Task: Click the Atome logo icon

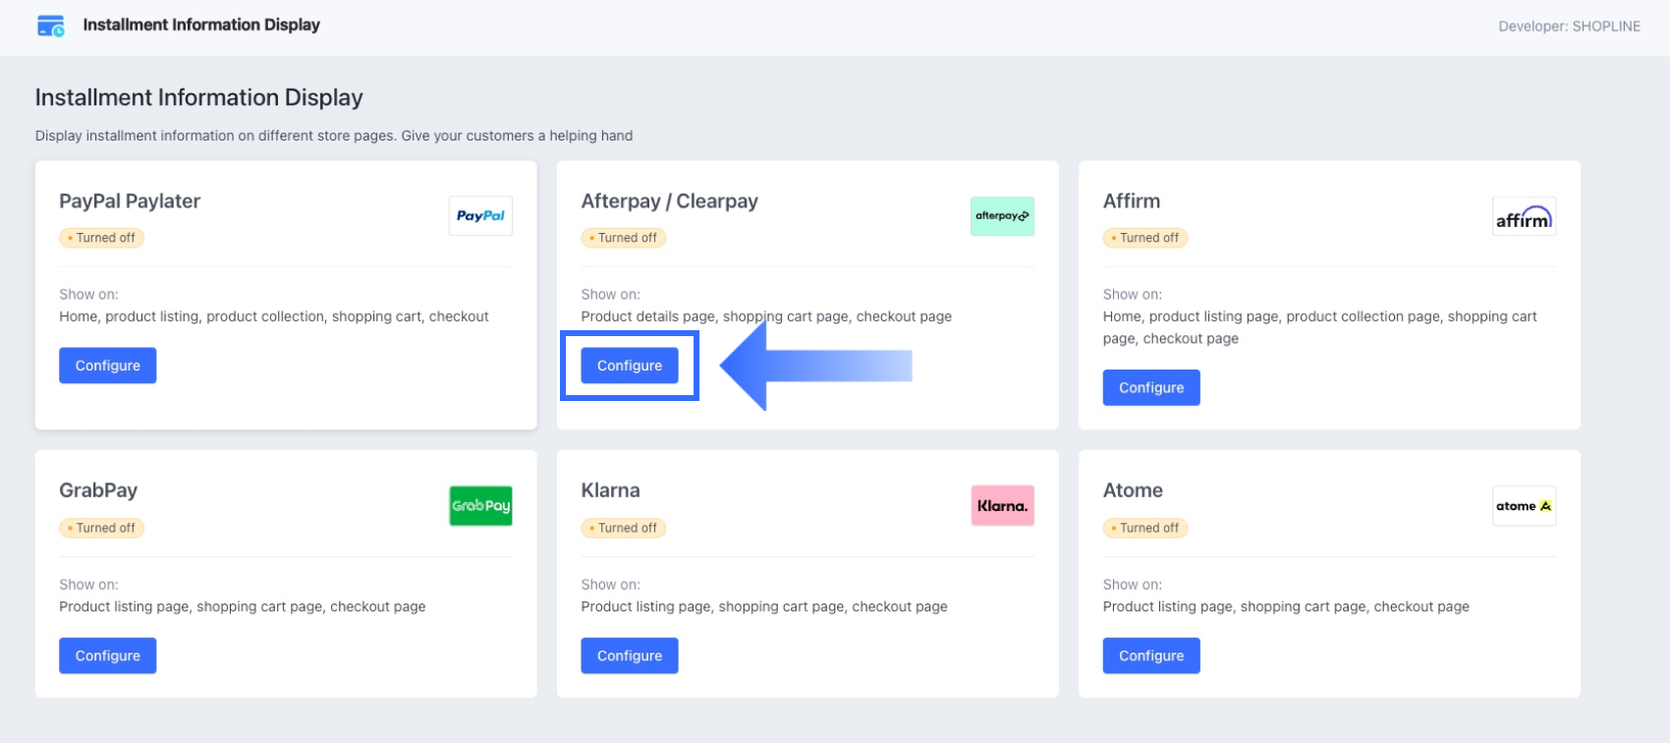Action: click(1524, 506)
